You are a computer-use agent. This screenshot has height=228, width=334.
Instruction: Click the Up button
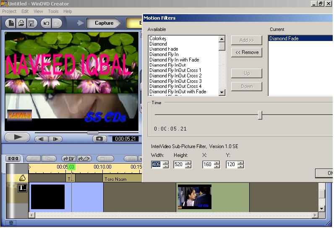click(x=246, y=73)
